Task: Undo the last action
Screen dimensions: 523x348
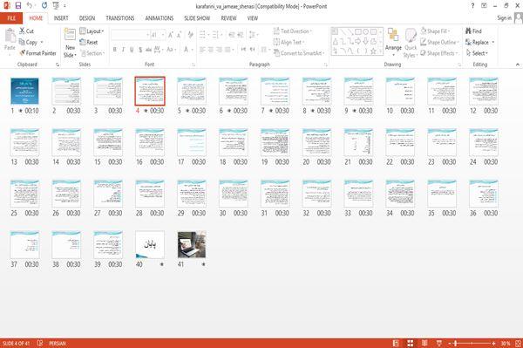Action: 30,6
